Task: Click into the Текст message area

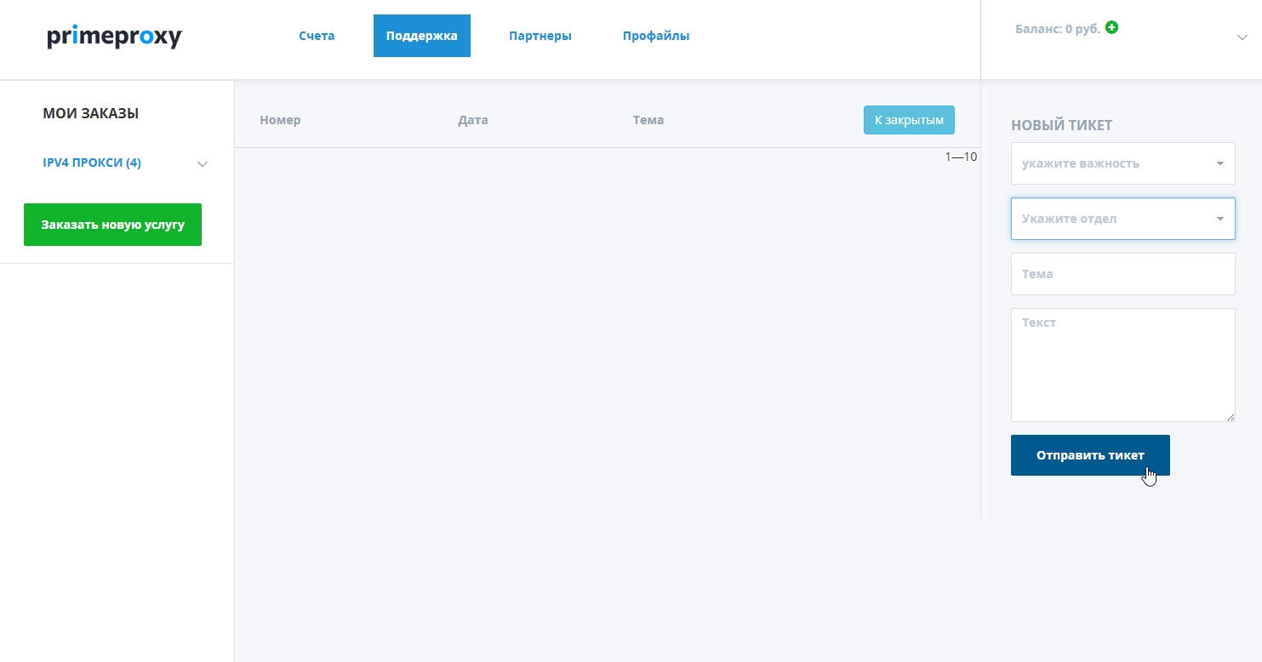Action: coord(1123,365)
